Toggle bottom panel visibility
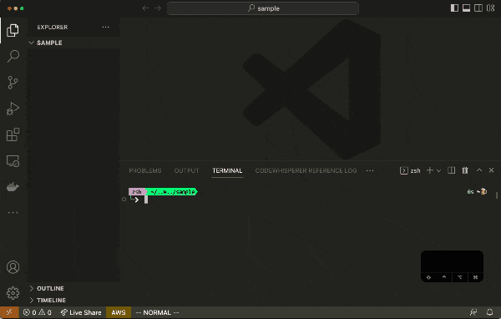The width and height of the screenshot is (501, 319). click(x=466, y=8)
